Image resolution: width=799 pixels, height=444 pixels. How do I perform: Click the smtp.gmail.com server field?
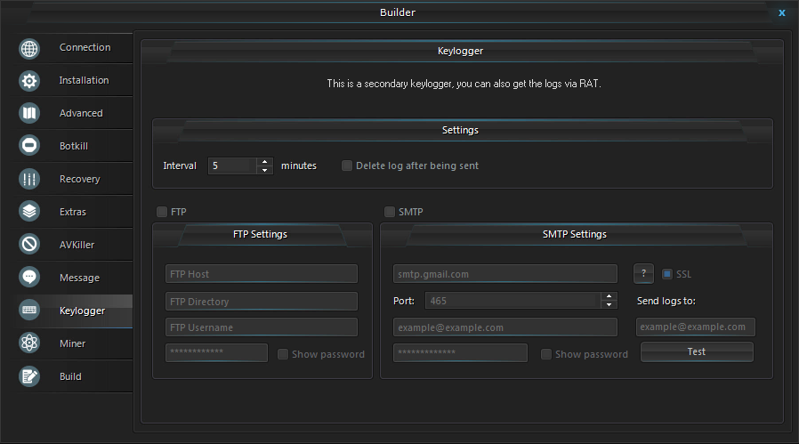click(505, 274)
